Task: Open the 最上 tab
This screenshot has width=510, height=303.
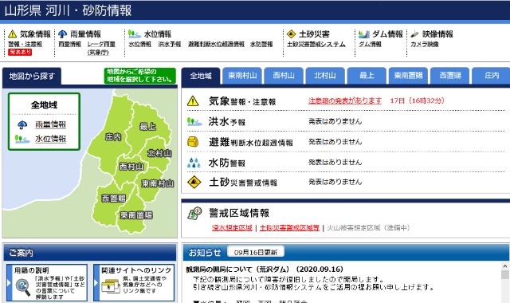Action: coord(367,76)
